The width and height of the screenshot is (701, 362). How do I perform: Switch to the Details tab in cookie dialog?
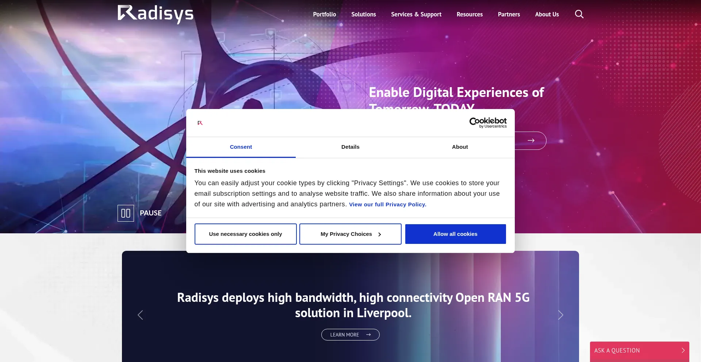pyautogui.click(x=350, y=147)
